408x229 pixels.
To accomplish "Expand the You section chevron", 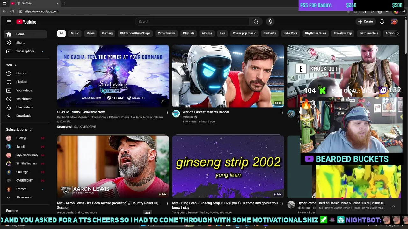I will [15, 65].
